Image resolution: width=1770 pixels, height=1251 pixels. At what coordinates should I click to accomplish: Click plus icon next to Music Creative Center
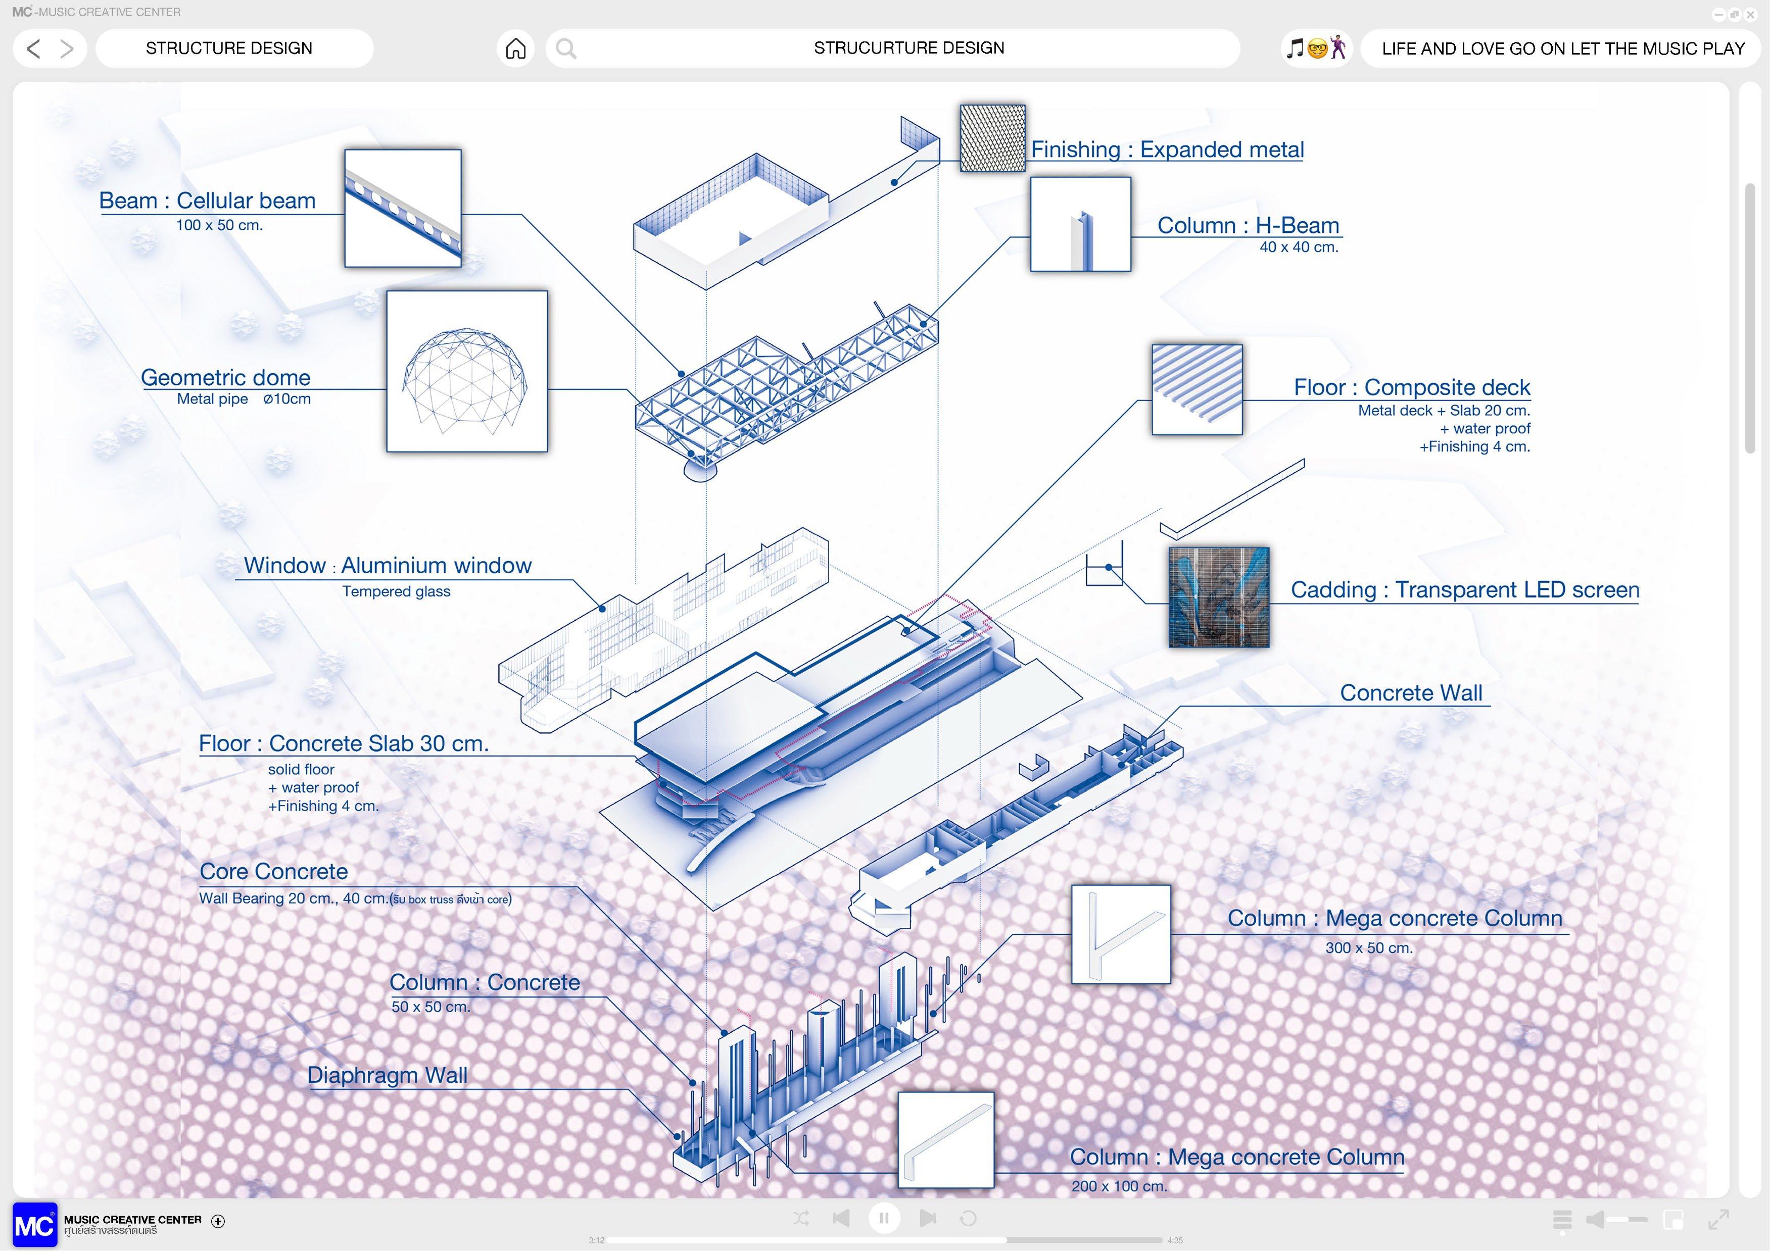218,1221
